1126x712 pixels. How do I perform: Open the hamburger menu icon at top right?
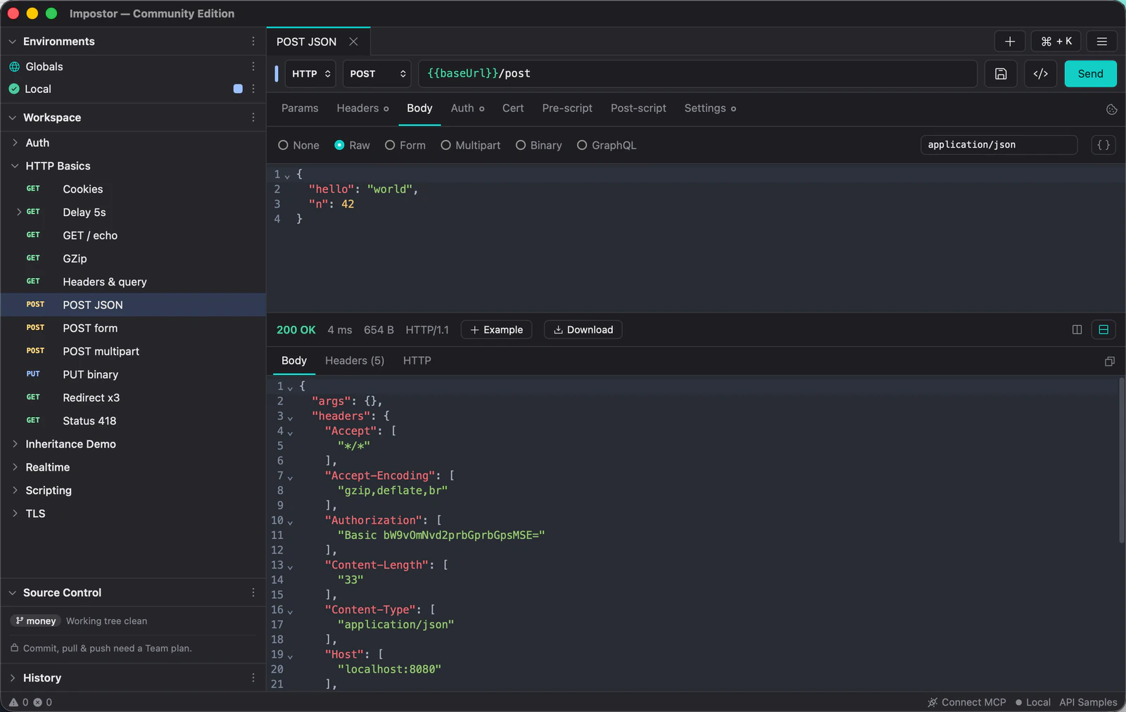tap(1102, 42)
